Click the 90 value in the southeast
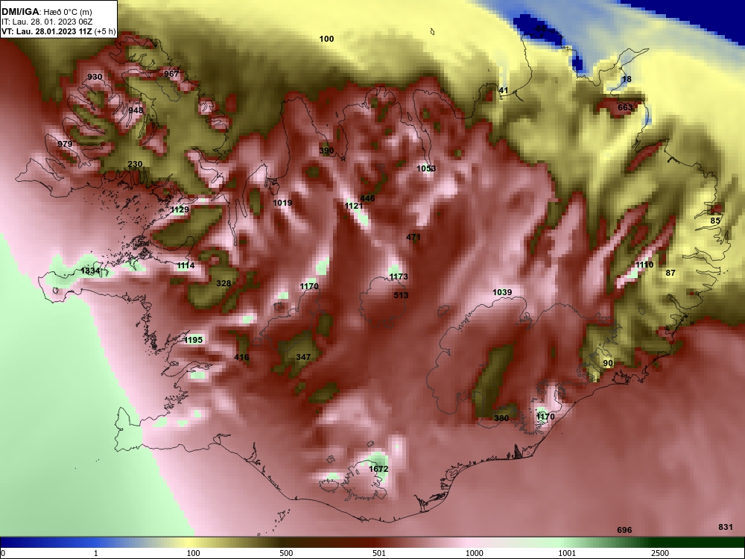Viewport: 745px width, 559px height. (x=608, y=363)
